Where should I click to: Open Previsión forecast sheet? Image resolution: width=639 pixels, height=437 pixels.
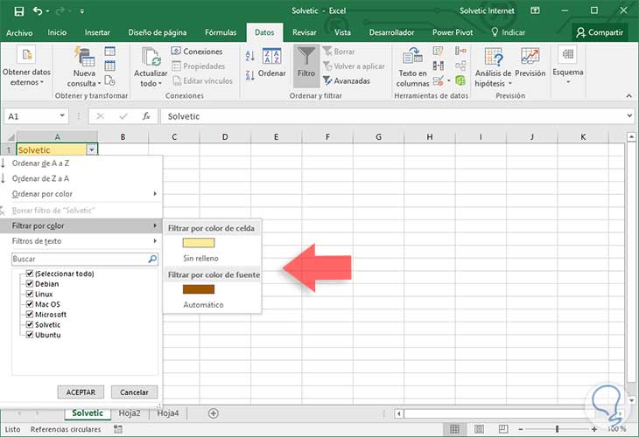pyautogui.click(x=530, y=62)
